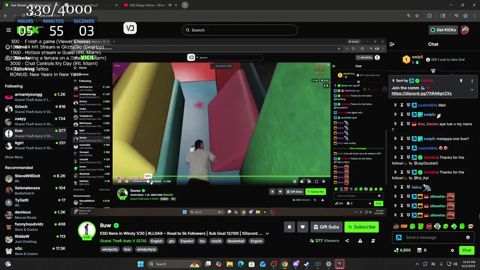Viewport: 480px width, 270px height.
Task: Click the Kick search bar
Action: pyautogui.click(x=240, y=30)
